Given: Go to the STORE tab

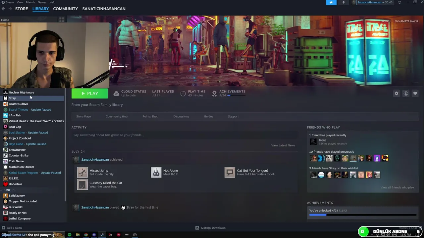Looking at the screenshot, I should point(22,9).
